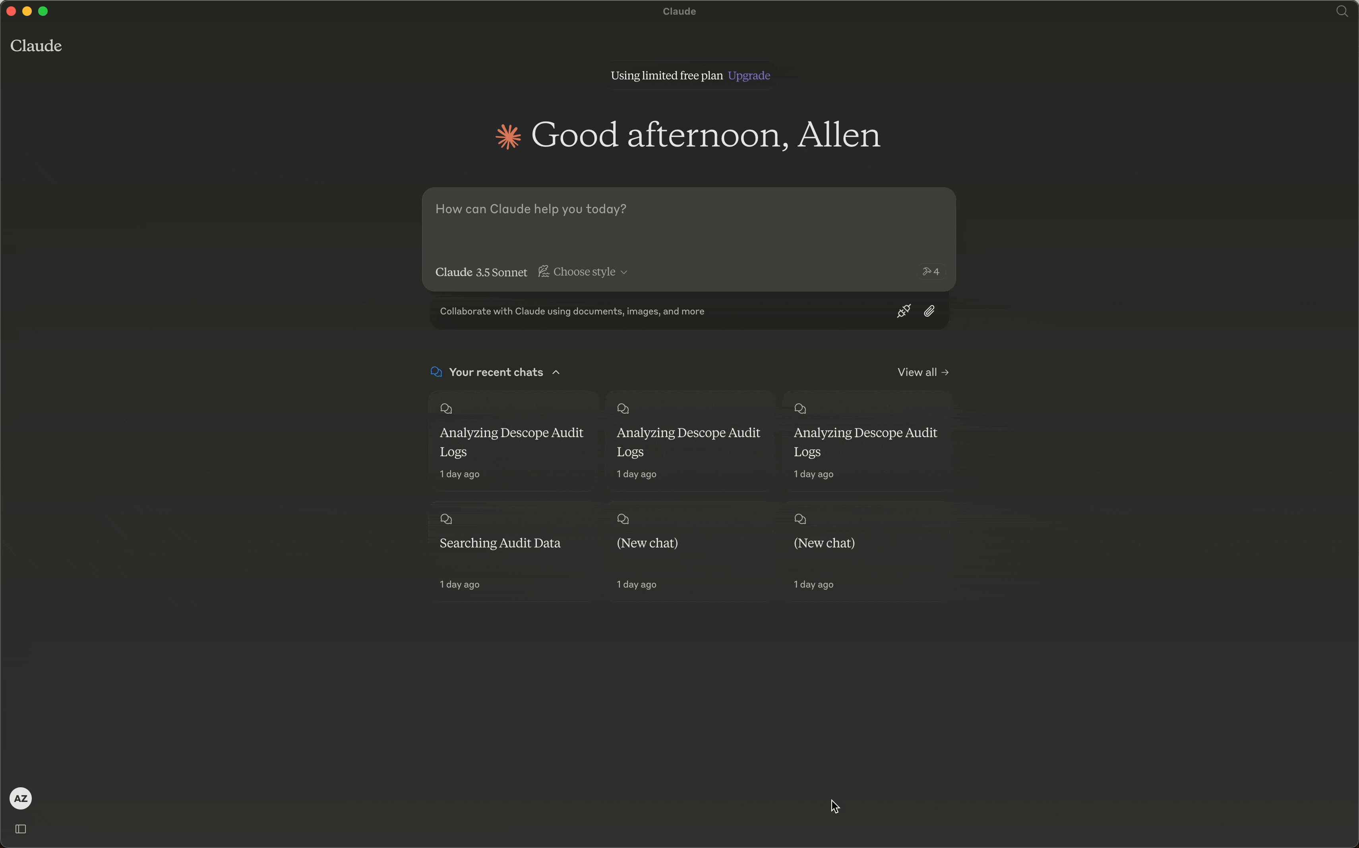1359x848 pixels.
Task: Open the Claude 3.5 Sonnet model selector
Action: click(481, 273)
